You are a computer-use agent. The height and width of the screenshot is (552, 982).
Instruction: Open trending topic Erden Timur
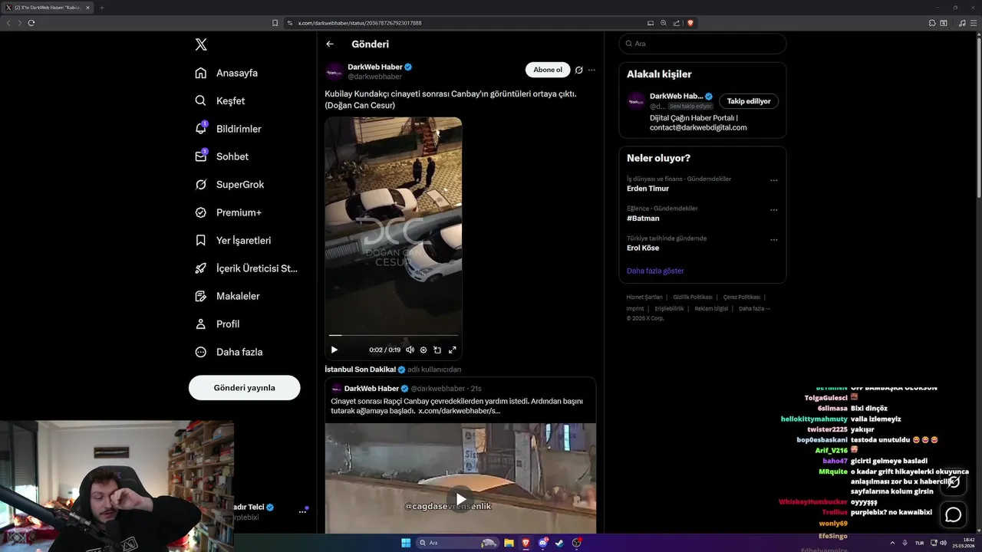coord(648,189)
